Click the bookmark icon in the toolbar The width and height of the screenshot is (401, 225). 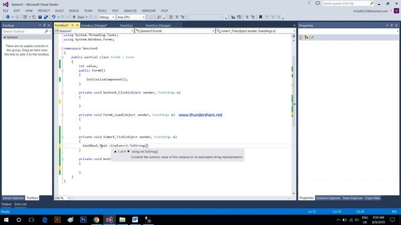point(261,17)
